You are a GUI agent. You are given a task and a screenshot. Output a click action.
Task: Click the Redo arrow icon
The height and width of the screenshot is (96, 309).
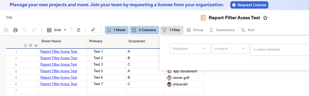[x=34, y=30]
